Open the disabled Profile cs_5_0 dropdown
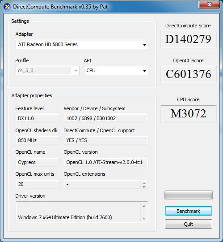Viewport: 223px width, 242px height. pyautogui.click(x=48, y=71)
